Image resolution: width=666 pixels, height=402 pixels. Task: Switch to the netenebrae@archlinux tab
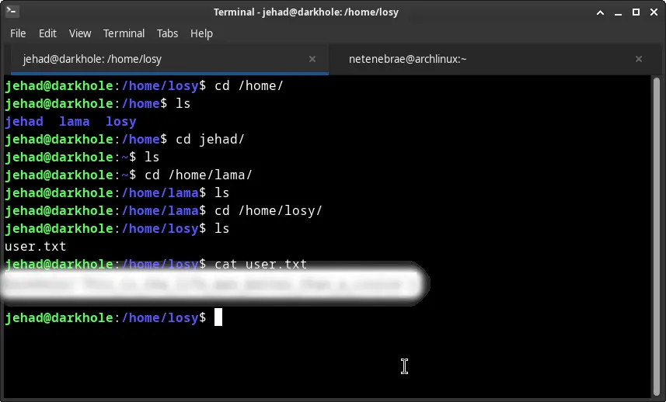pos(407,59)
